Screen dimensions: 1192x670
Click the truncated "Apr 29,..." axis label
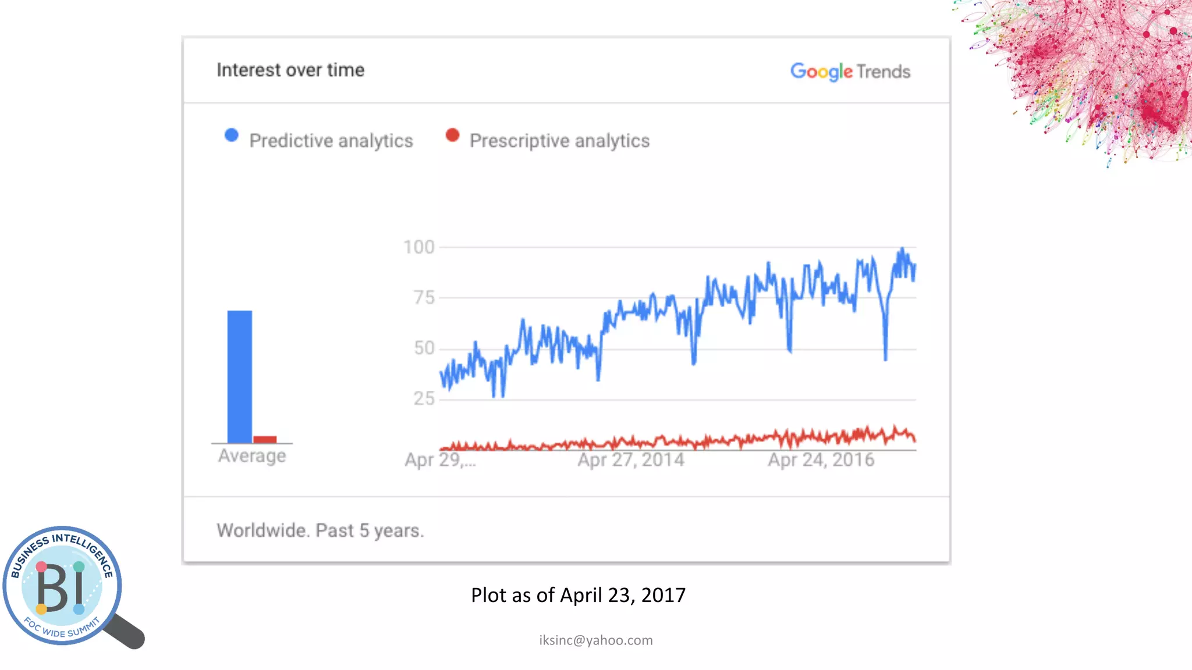(440, 460)
